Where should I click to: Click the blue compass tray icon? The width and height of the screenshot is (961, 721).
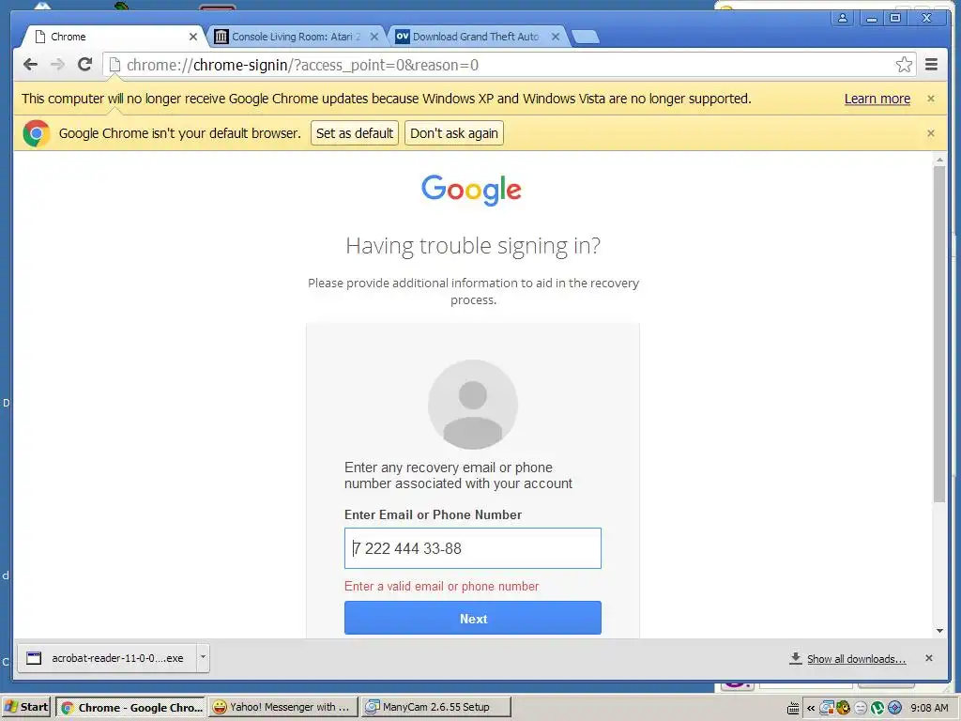(x=894, y=708)
